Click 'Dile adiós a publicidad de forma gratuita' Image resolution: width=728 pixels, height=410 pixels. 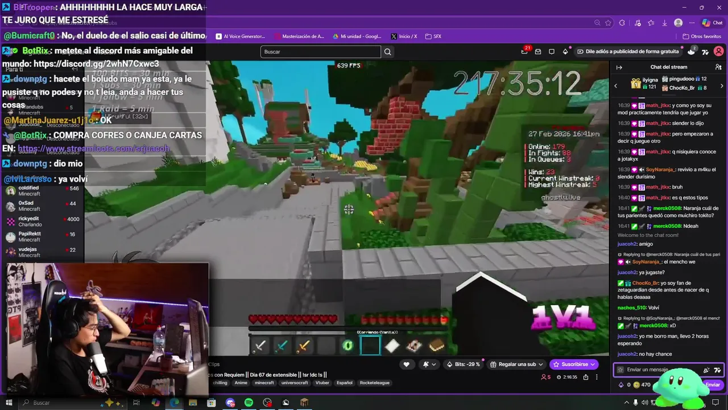[628, 51]
